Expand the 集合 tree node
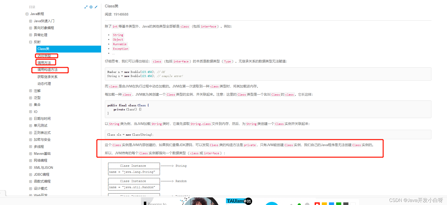The width and height of the screenshot is (447, 205). pyautogui.click(x=30, y=105)
